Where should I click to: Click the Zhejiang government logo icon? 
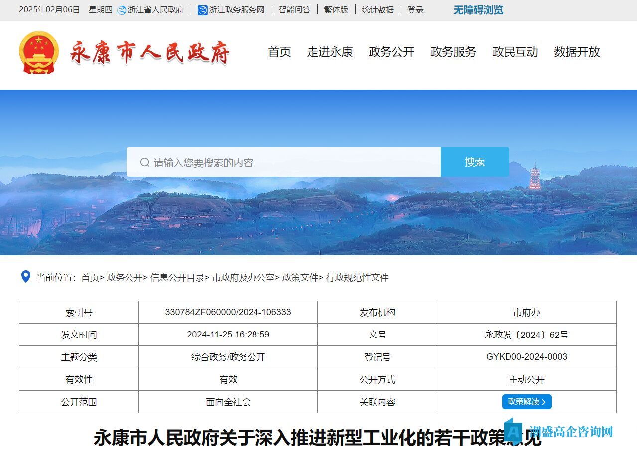(122, 10)
